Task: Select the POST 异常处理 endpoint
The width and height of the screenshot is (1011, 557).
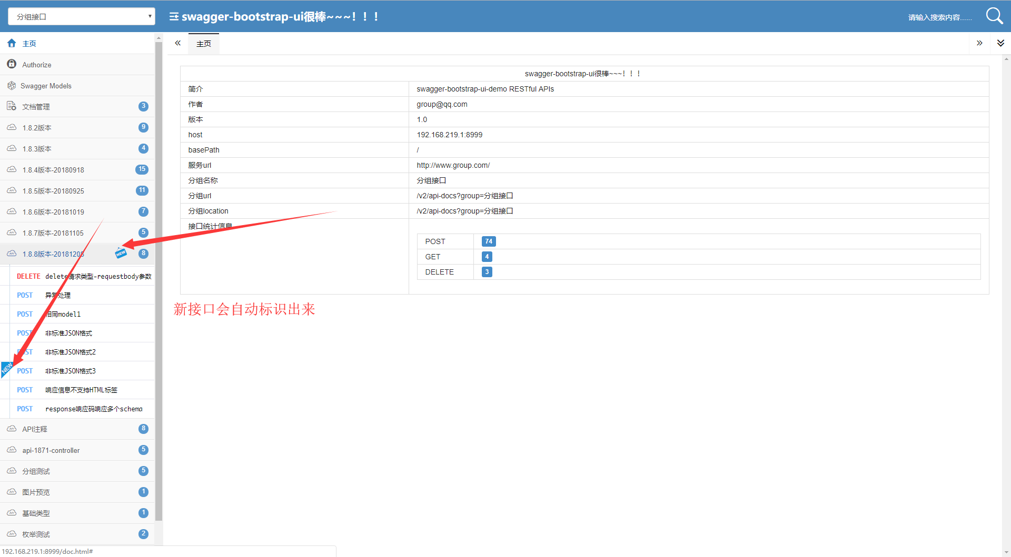Action: point(82,295)
